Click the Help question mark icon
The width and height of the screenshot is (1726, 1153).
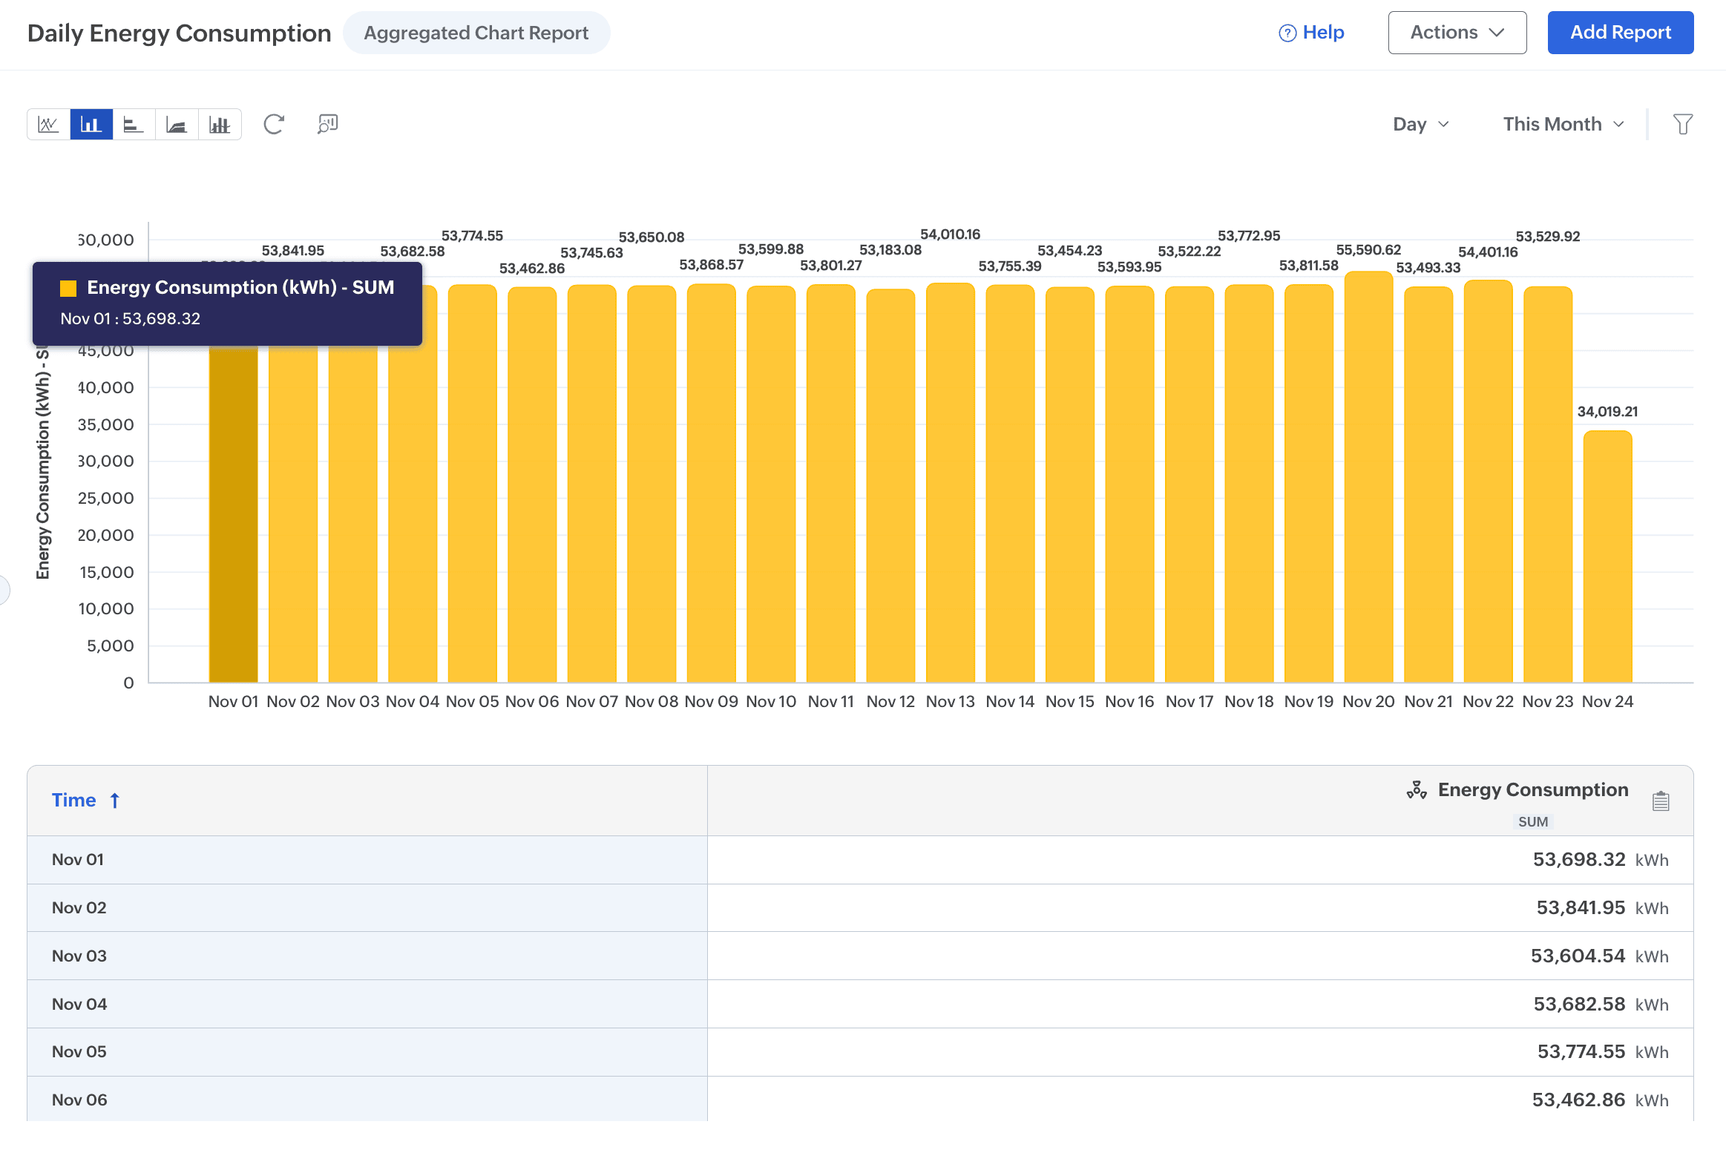1287,33
